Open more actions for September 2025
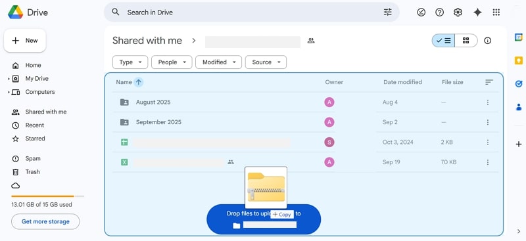 pyautogui.click(x=488, y=122)
